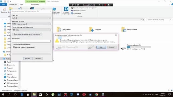Switch to the Компьютер tab
This screenshot has width=173, height=97.
coord(13,4)
